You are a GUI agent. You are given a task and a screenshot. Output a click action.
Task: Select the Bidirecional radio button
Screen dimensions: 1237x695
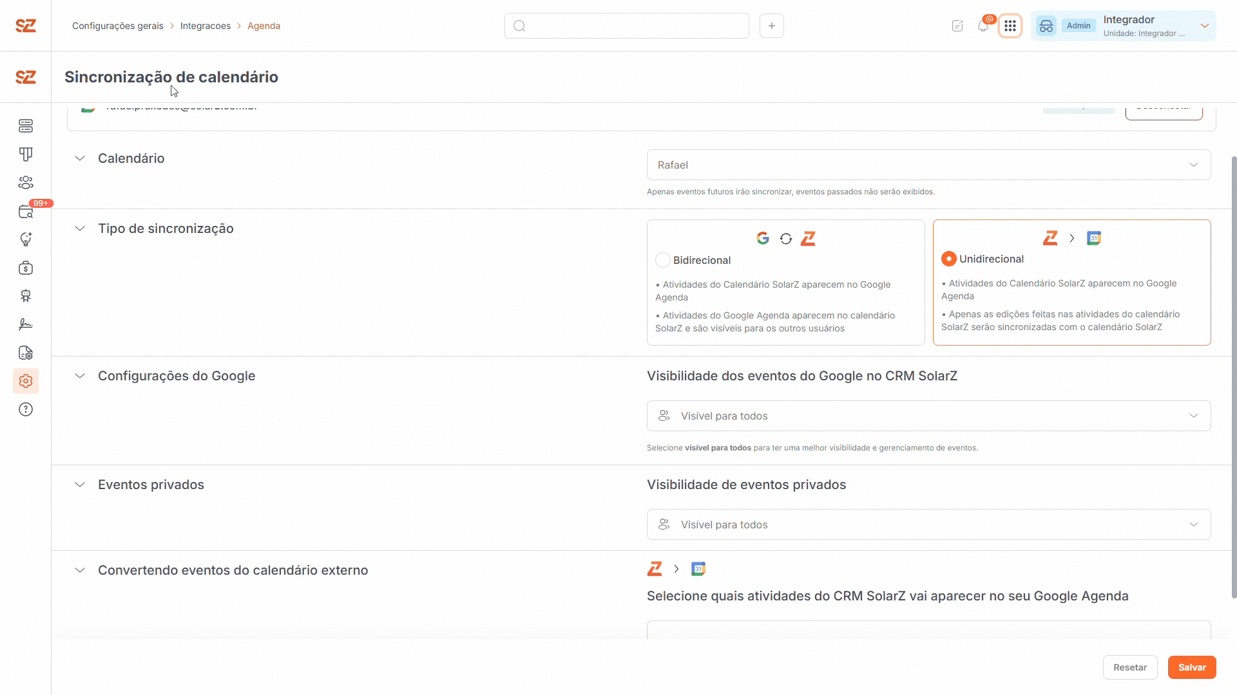pos(663,260)
